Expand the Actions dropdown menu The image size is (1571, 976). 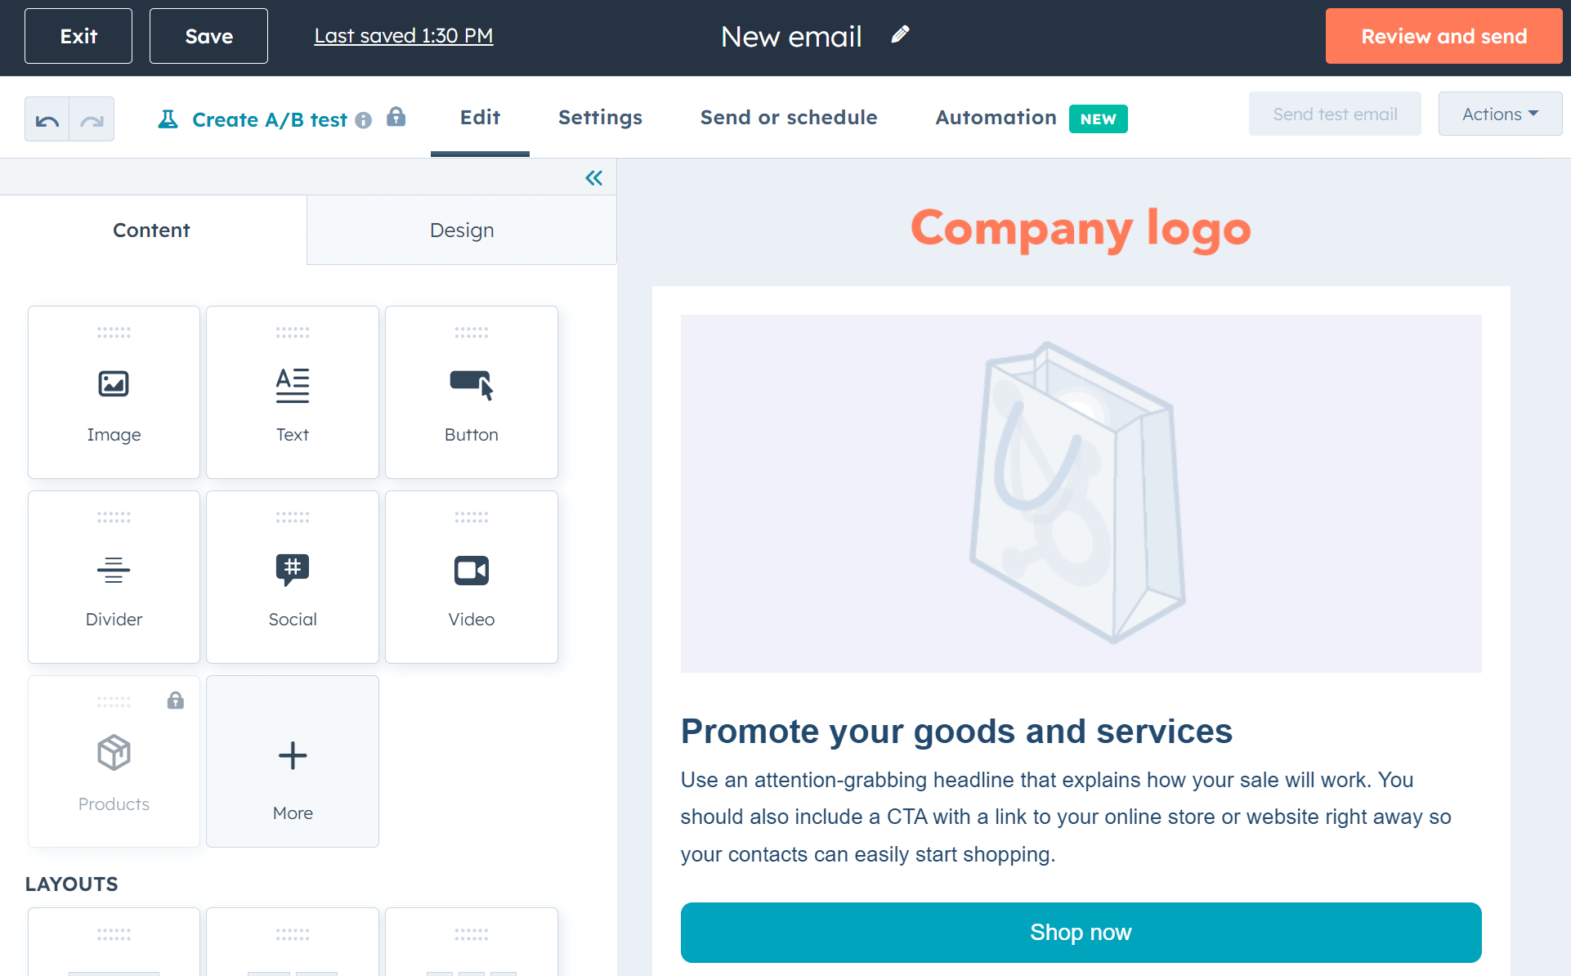(1499, 114)
